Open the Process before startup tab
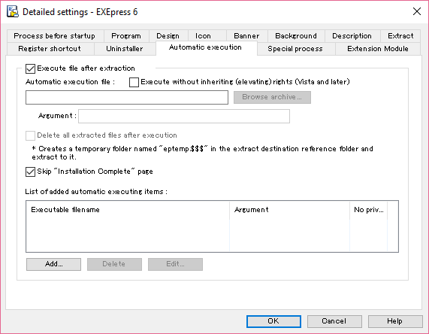The height and width of the screenshot is (334, 429). pyautogui.click(x=55, y=36)
